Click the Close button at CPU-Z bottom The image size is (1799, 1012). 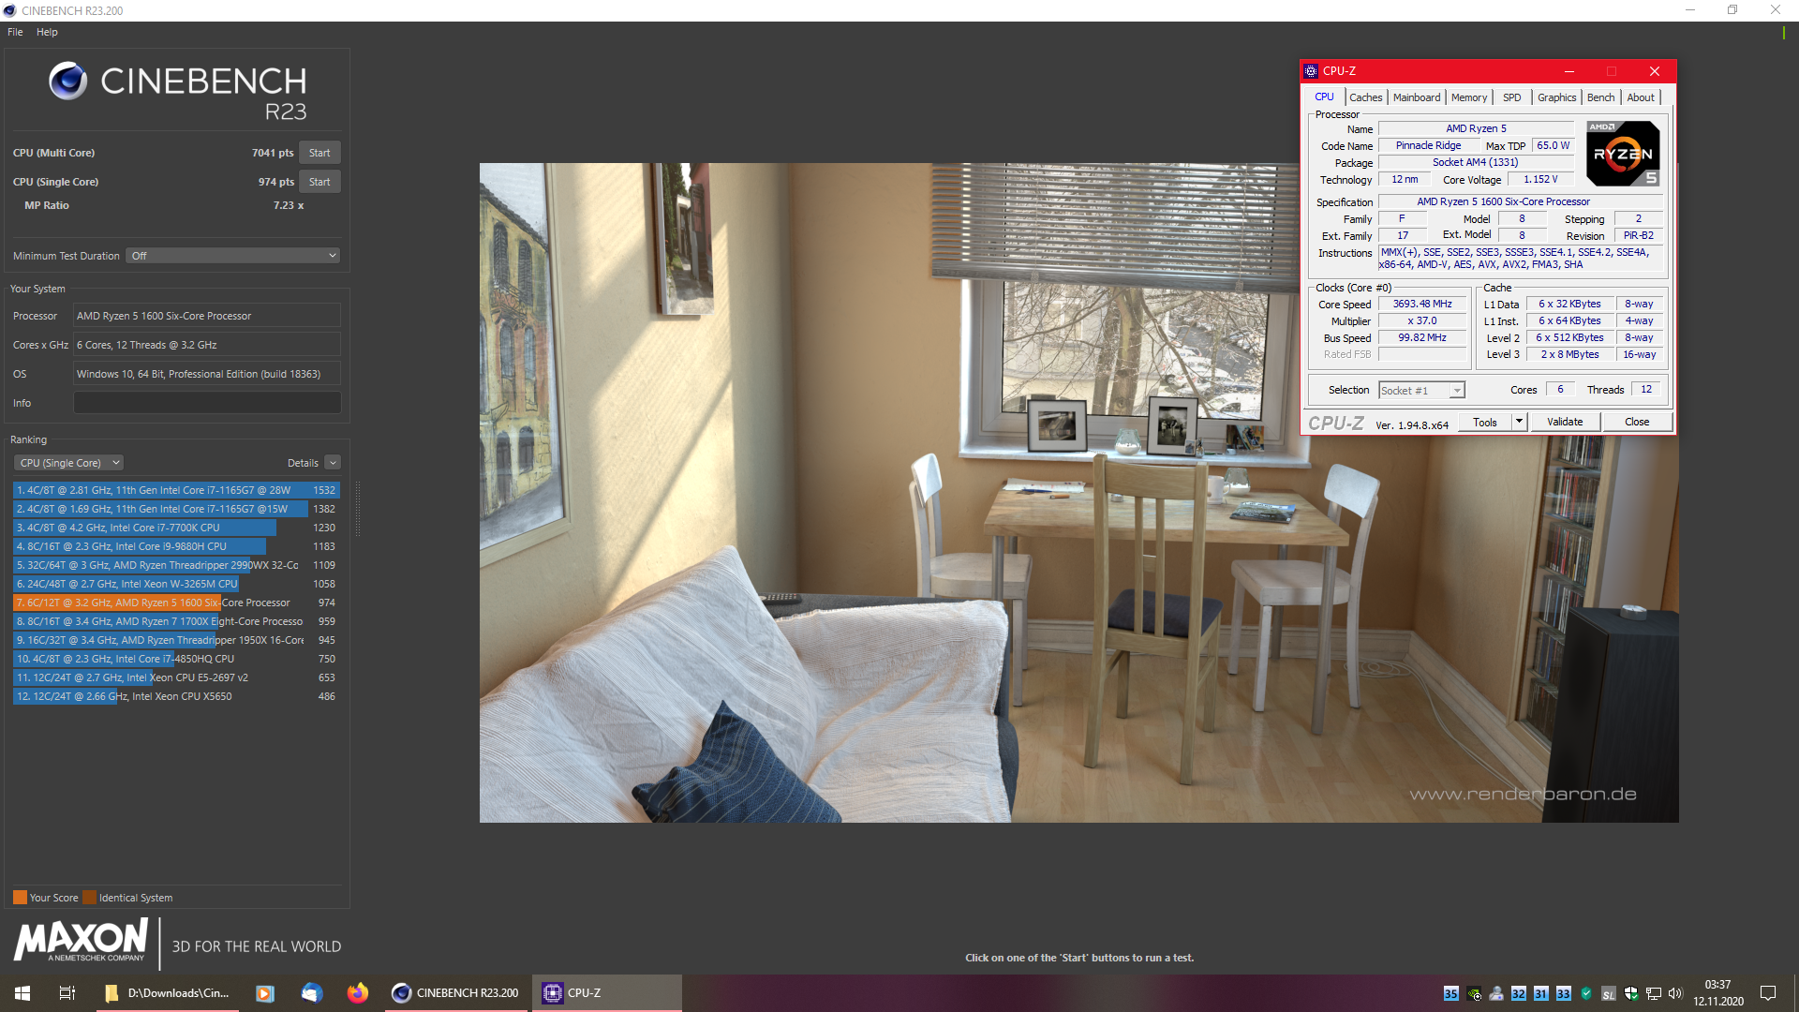tap(1637, 423)
